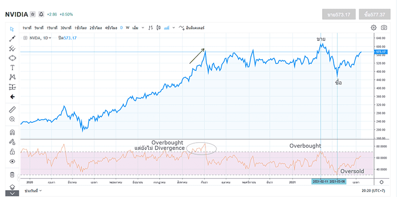Select the XABCD pattern tool
This screenshot has height=197, width=397.
point(12,77)
